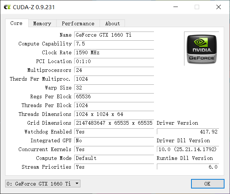Click the Watchdog Enabled value Yes
230x194 pixels.
pos(114,132)
